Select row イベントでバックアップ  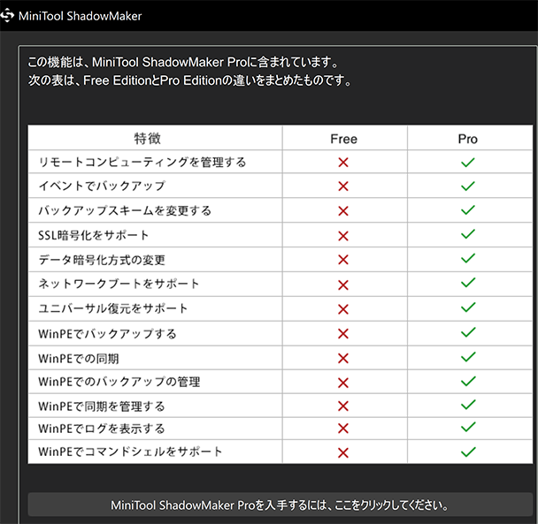tap(280, 186)
